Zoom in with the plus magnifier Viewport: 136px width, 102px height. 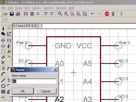[66, 14]
